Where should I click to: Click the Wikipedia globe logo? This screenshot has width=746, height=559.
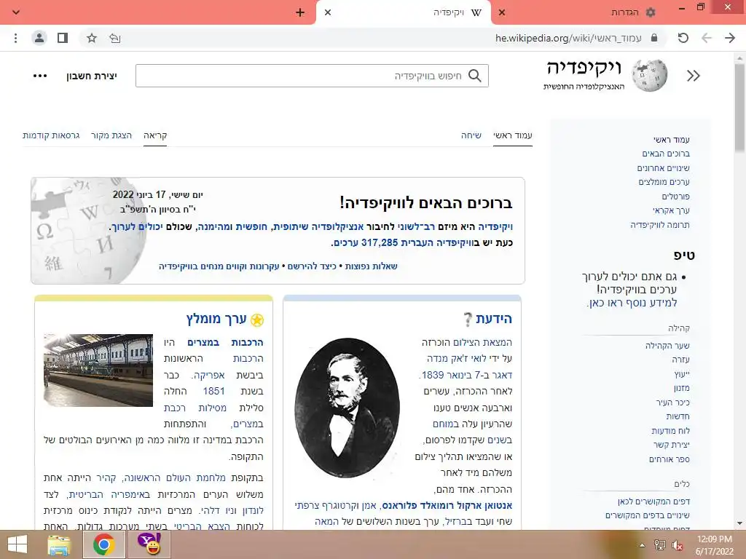click(x=649, y=75)
